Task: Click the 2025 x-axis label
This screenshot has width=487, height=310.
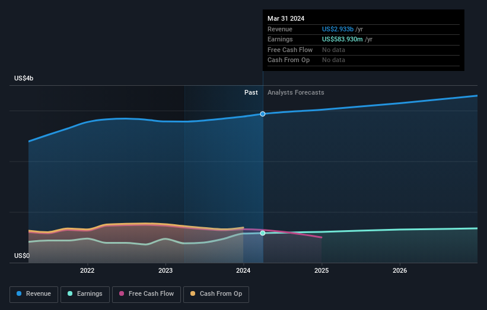Action: (322, 271)
